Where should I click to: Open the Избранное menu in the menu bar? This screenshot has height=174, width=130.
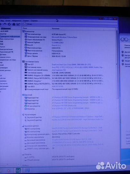coord(17,21)
